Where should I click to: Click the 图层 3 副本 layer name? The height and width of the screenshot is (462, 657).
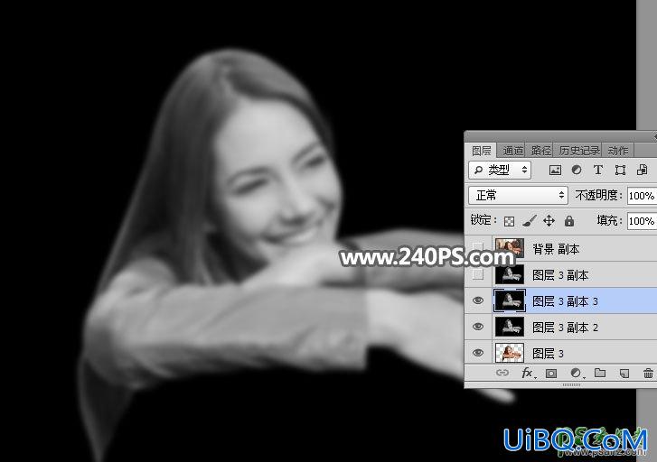560,275
